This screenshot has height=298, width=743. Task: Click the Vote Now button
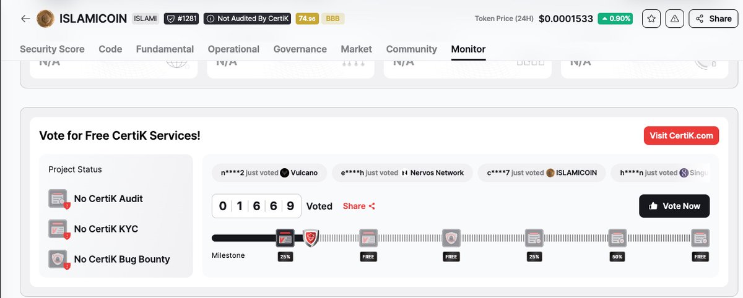[674, 206]
